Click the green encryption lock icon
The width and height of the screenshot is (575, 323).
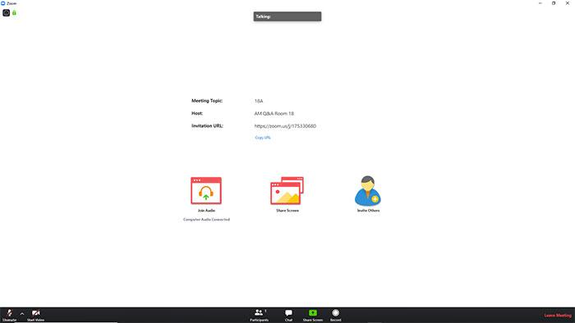point(14,13)
